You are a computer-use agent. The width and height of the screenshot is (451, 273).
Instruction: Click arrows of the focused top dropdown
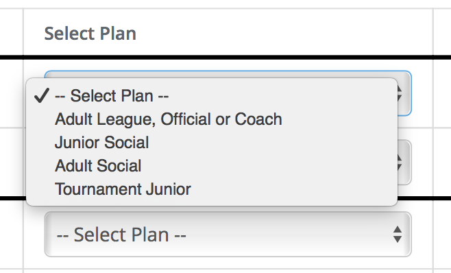pyautogui.click(x=399, y=93)
